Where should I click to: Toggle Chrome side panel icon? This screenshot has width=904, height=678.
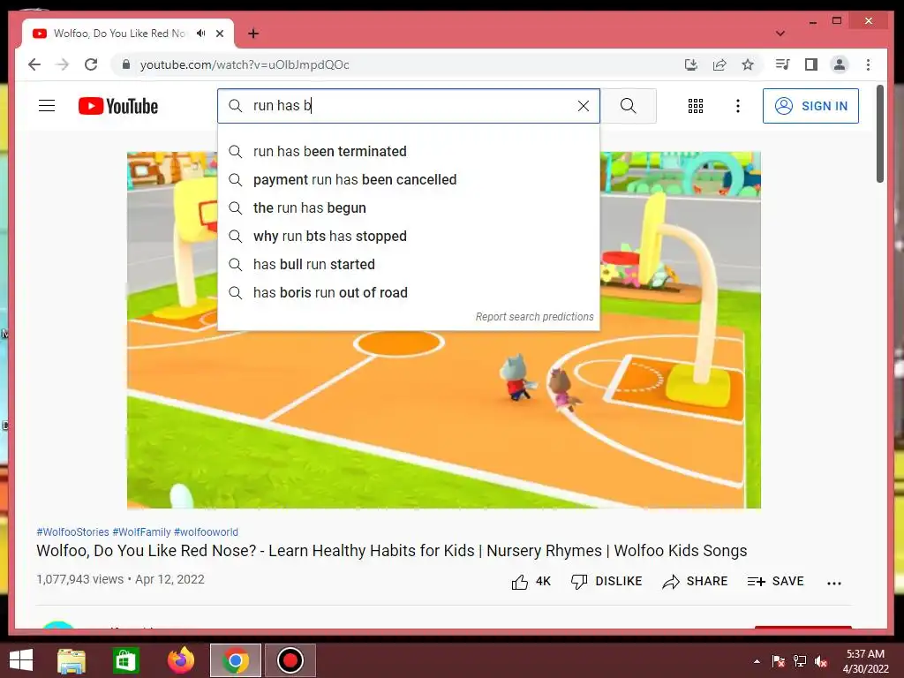[811, 64]
